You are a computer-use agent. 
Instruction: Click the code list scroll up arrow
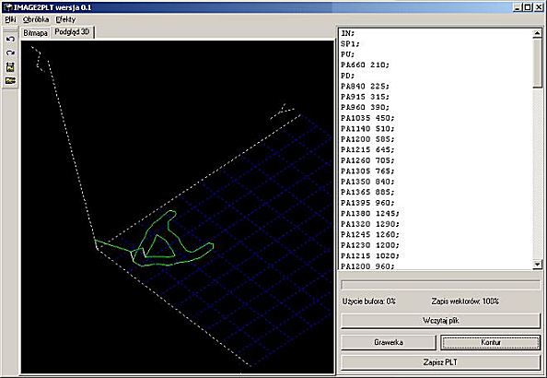pos(537,33)
